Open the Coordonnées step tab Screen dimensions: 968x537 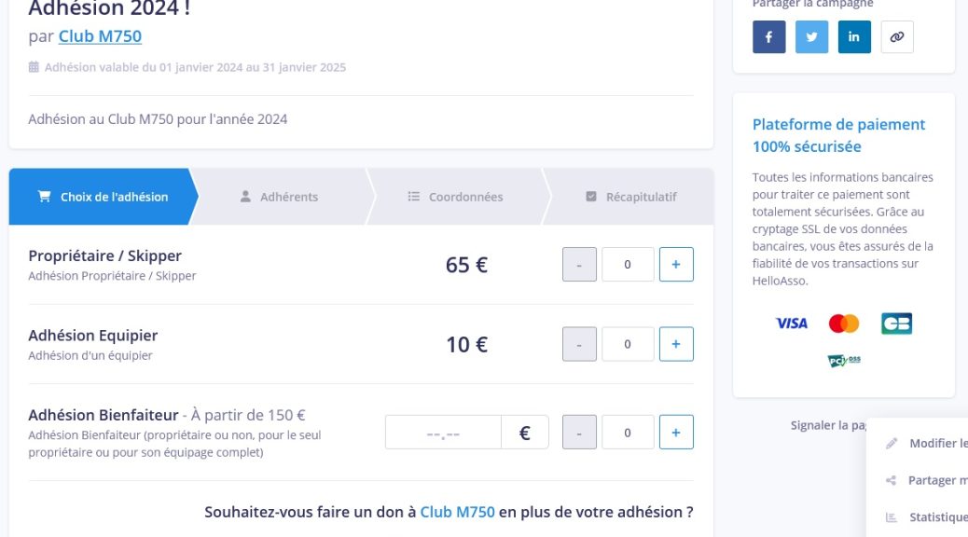click(456, 197)
